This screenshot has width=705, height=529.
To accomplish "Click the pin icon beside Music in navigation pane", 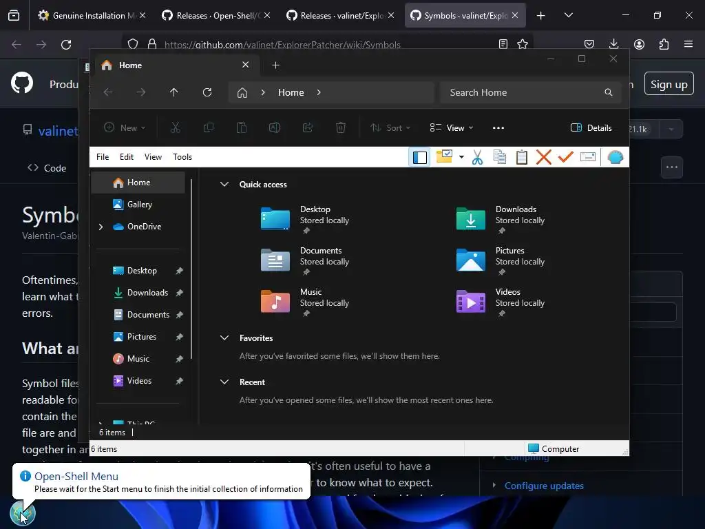I will click(180, 359).
